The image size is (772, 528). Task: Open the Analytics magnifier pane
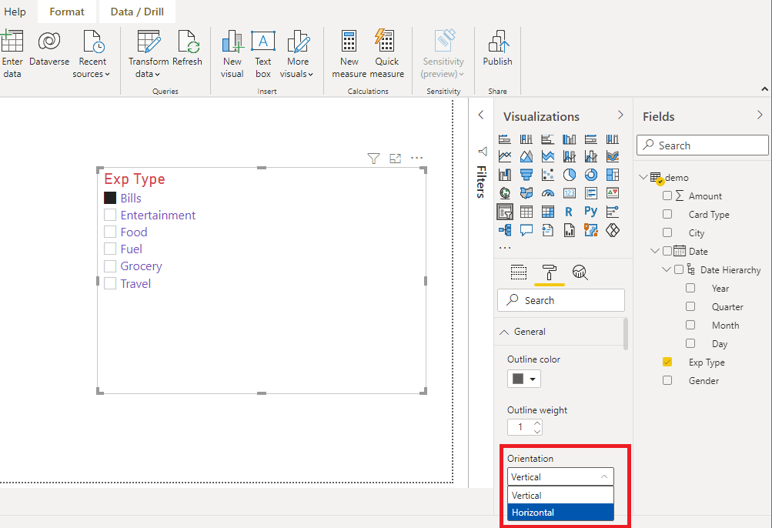(580, 272)
